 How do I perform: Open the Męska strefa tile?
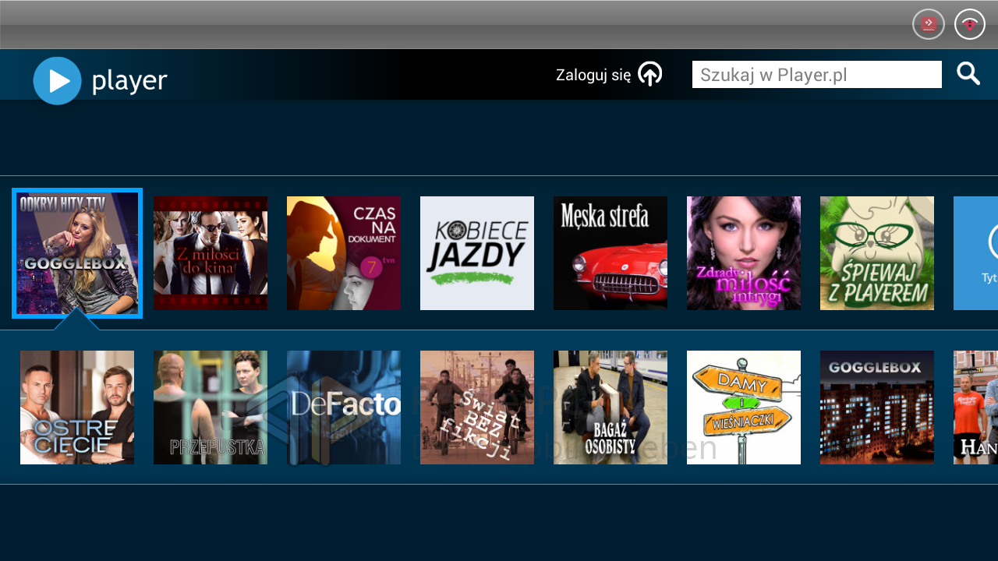point(610,253)
